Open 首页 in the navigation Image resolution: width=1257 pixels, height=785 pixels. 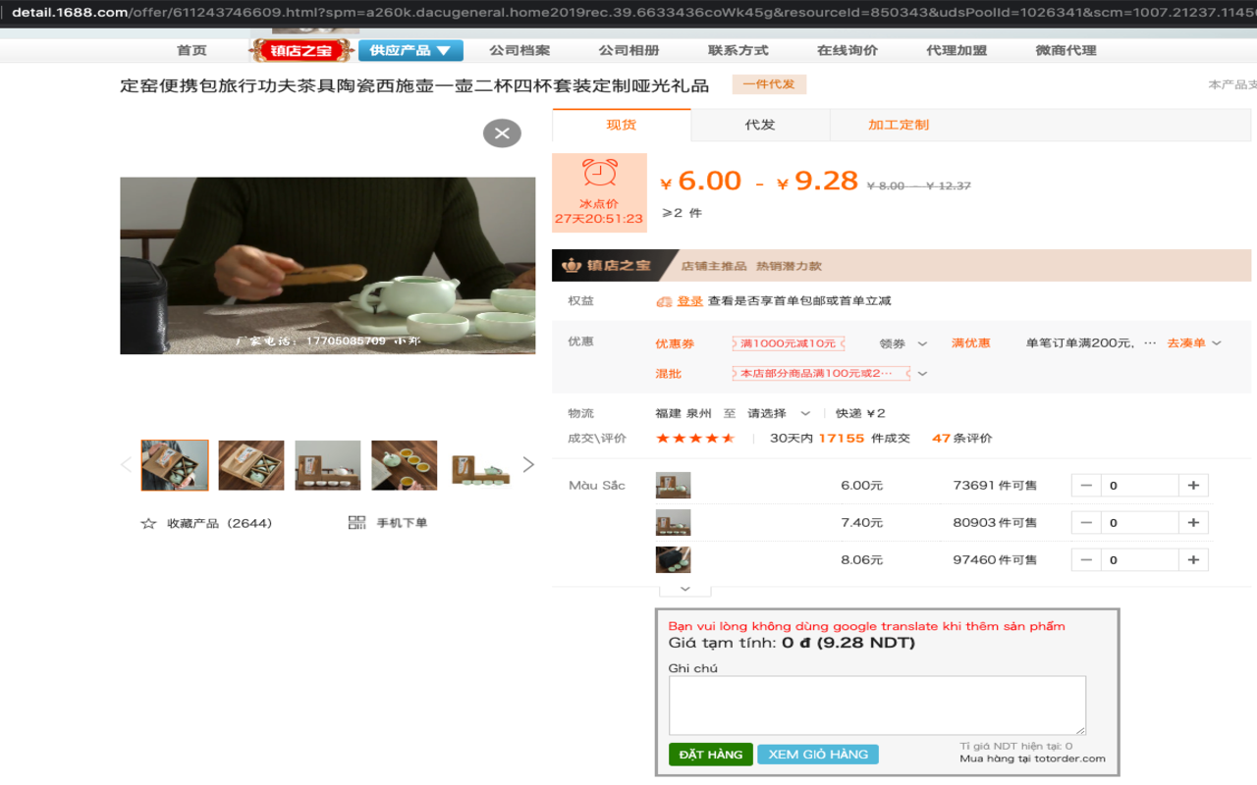pos(191,50)
